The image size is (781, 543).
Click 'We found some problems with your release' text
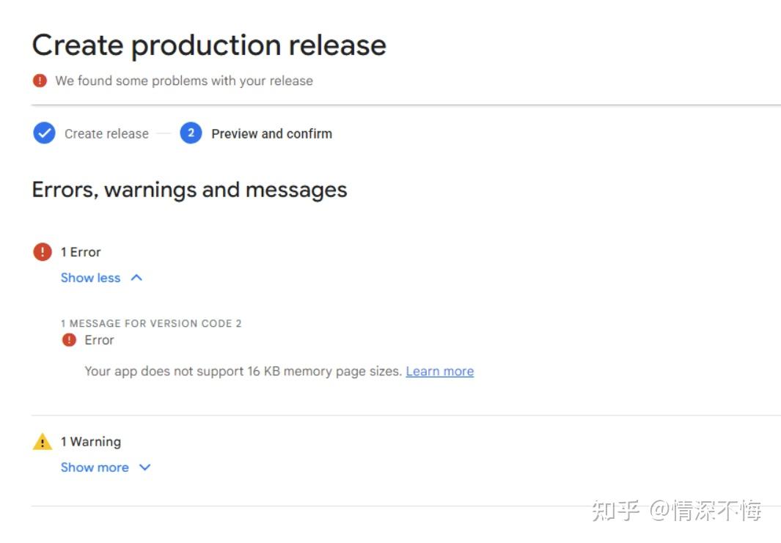point(184,81)
